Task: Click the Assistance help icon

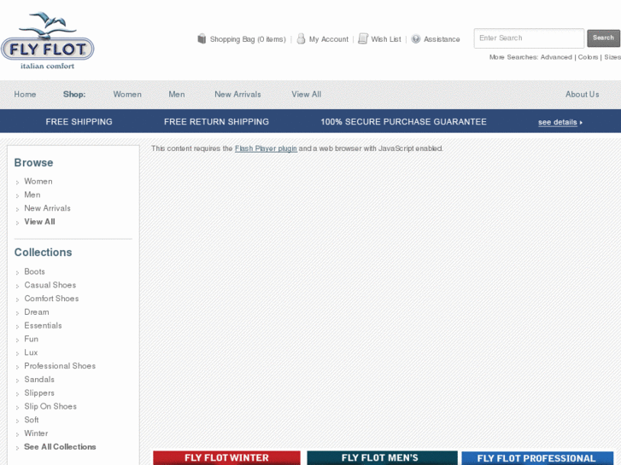Action: [x=415, y=38]
